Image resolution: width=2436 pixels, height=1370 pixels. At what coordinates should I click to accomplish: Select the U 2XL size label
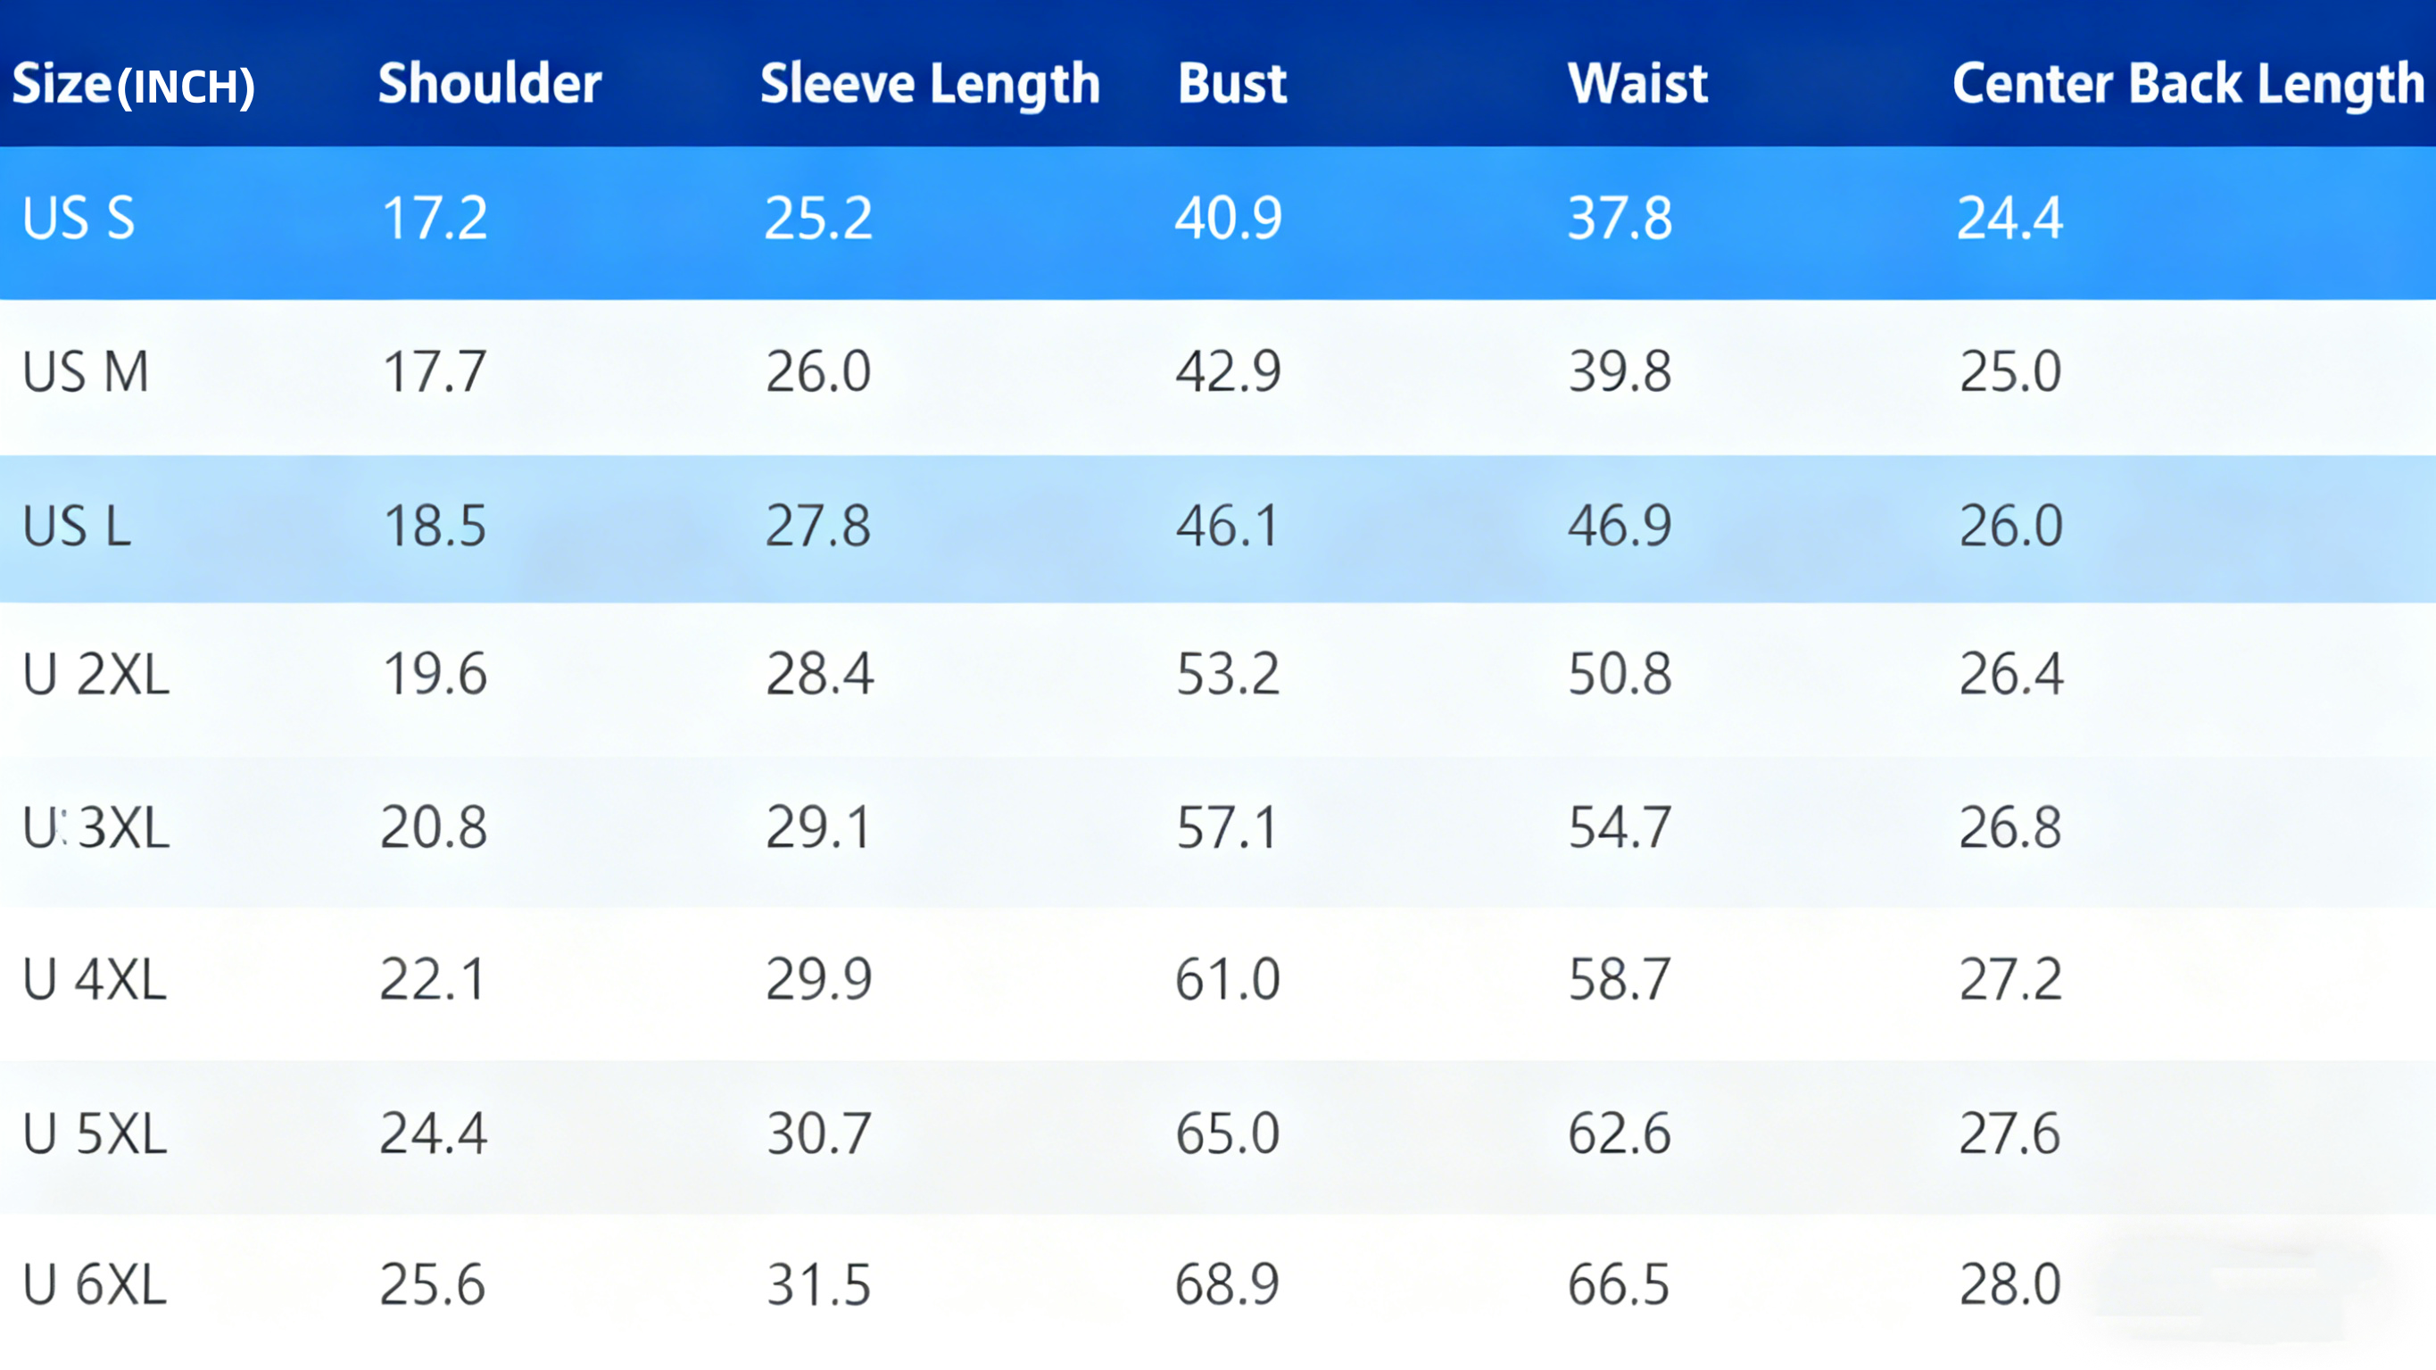(95, 676)
